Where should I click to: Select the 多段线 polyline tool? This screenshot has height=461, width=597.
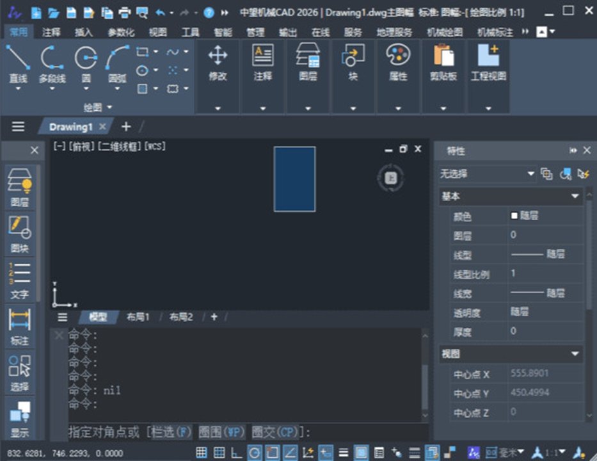pos(52,64)
